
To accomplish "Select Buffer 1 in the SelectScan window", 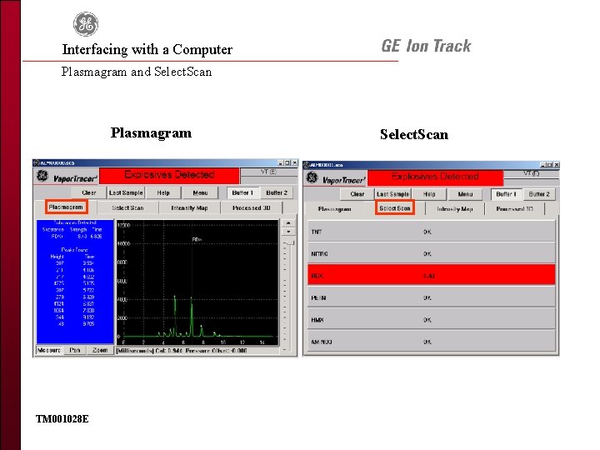I will click(507, 194).
